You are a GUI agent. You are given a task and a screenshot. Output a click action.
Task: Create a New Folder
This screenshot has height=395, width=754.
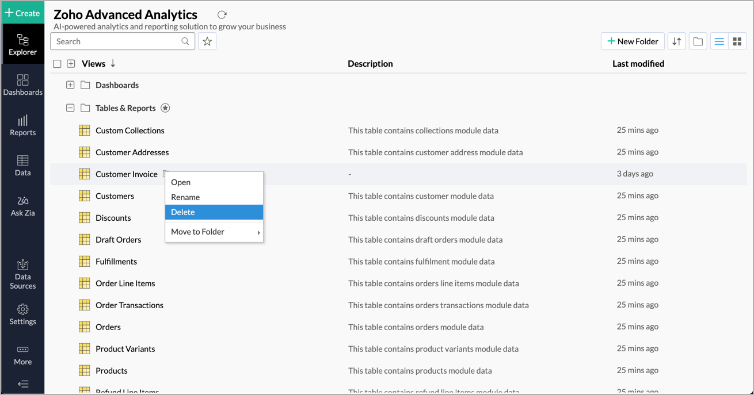click(x=633, y=41)
